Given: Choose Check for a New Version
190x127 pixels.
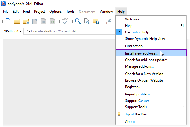Looking at the screenshot, I should (151, 74).
